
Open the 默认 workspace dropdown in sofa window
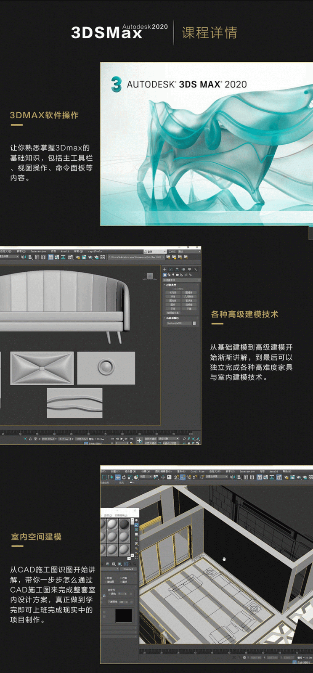click(188, 251)
